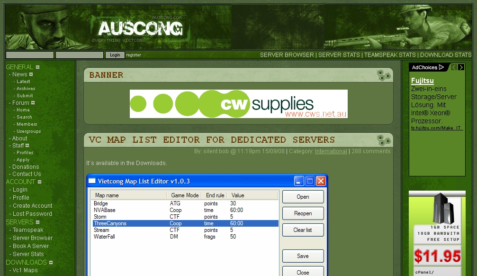
Task: Collapse the ACCOUNT sidebar section
Action: (39, 182)
